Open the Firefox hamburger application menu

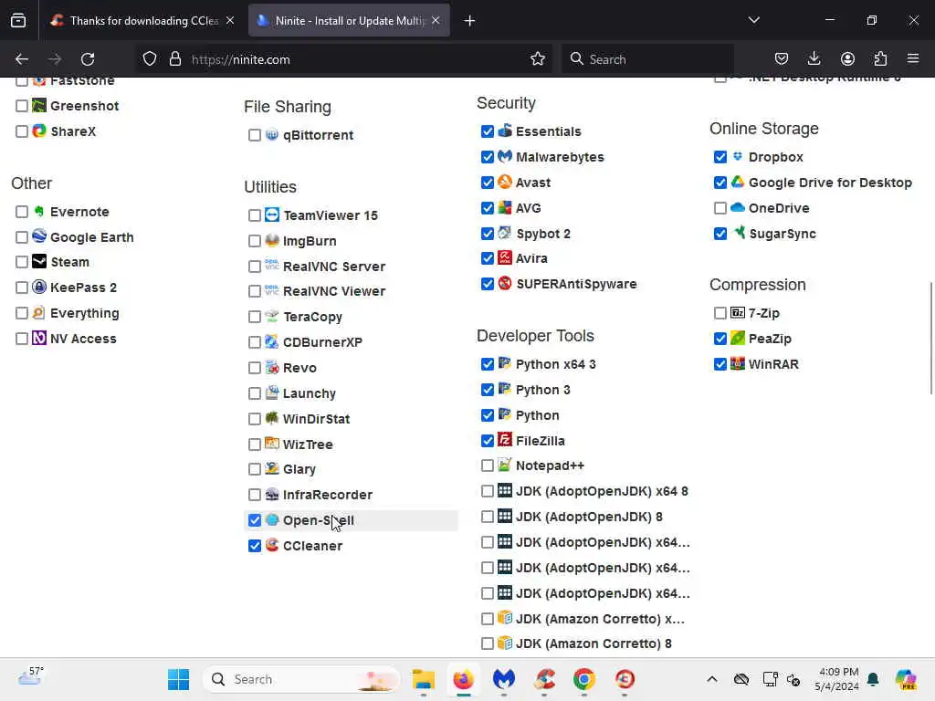pos(913,58)
